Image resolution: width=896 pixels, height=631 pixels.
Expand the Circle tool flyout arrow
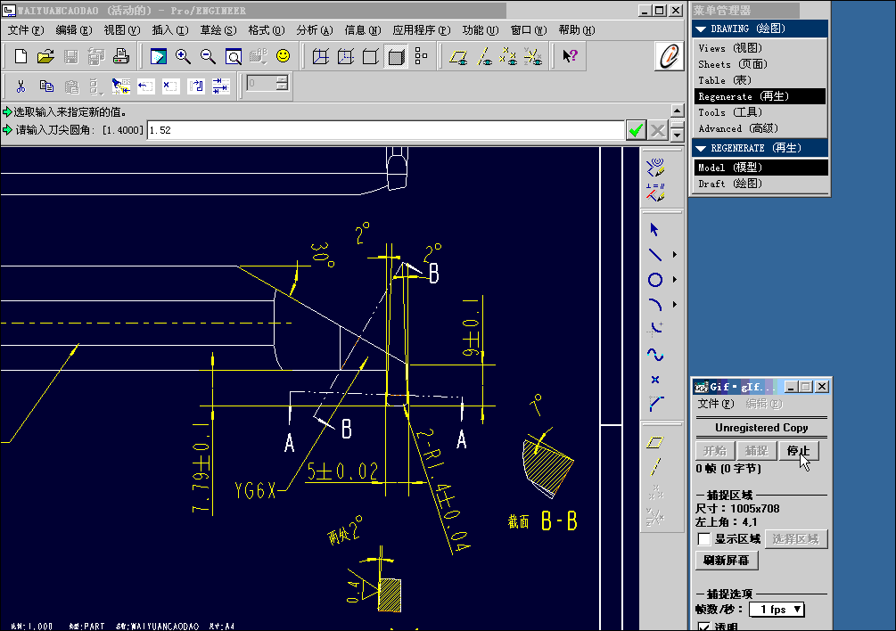click(674, 280)
